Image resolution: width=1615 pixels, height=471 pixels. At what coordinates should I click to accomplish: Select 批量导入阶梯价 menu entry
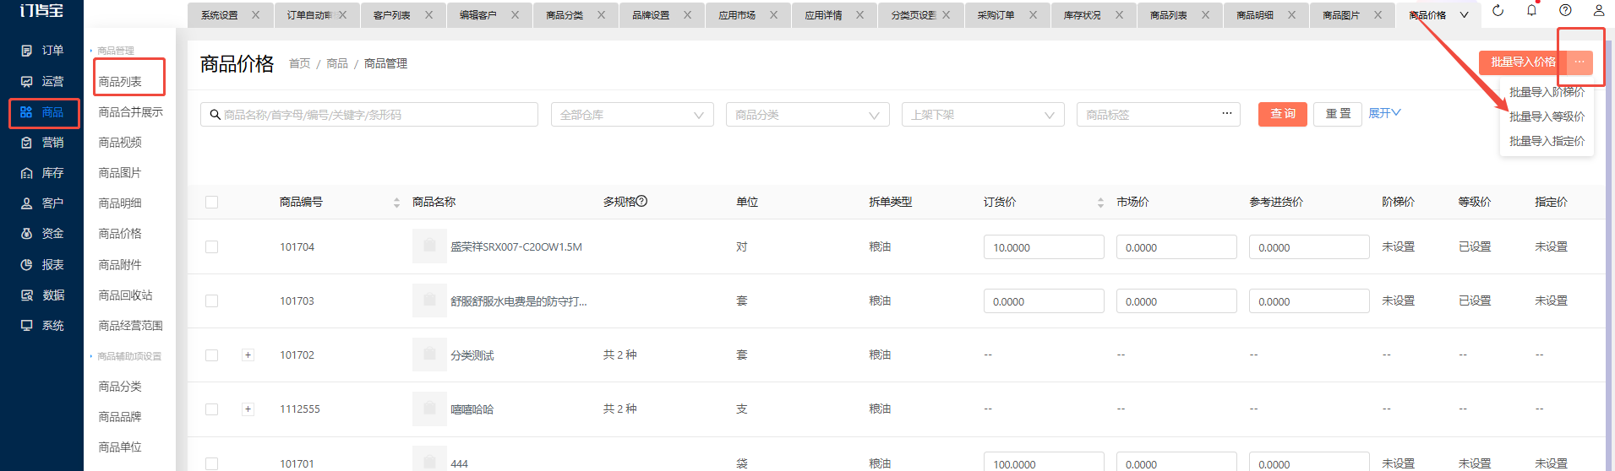1547,92
